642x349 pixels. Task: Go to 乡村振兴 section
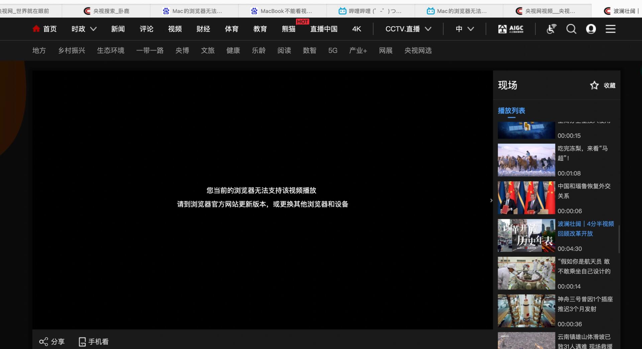pyautogui.click(x=72, y=50)
